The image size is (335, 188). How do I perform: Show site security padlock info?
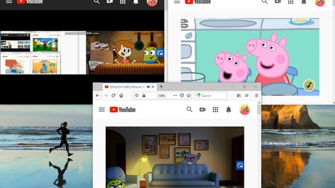coord(144,96)
